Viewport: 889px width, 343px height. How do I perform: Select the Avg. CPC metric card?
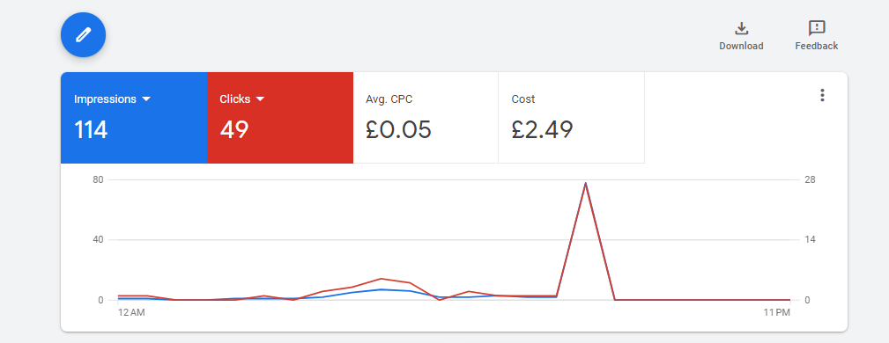point(426,118)
